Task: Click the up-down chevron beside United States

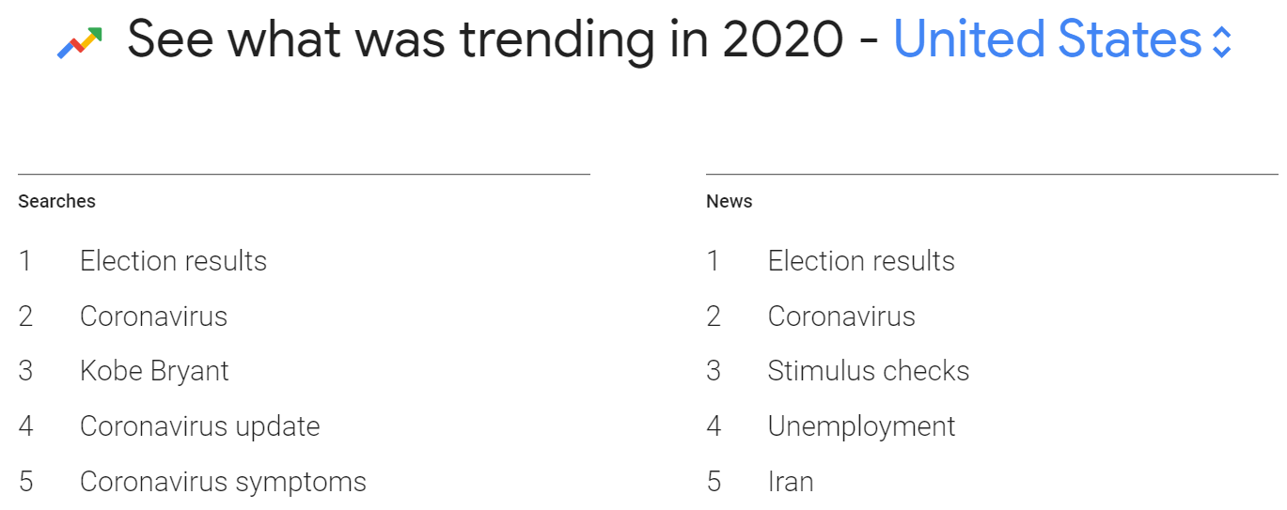Action: [1221, 42]
